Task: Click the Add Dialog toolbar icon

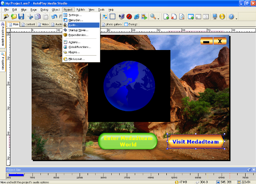Action: pos(191,17)
